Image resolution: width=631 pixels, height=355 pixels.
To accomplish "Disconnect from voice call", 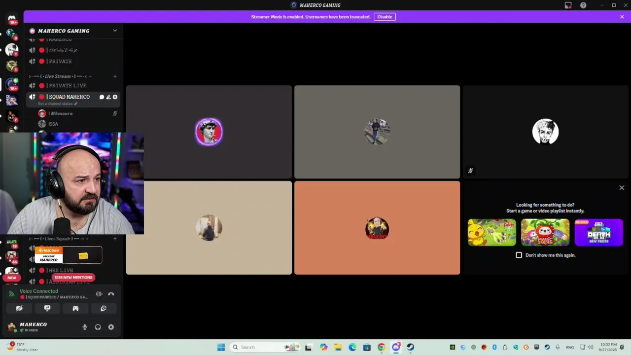I will [111, 294].
